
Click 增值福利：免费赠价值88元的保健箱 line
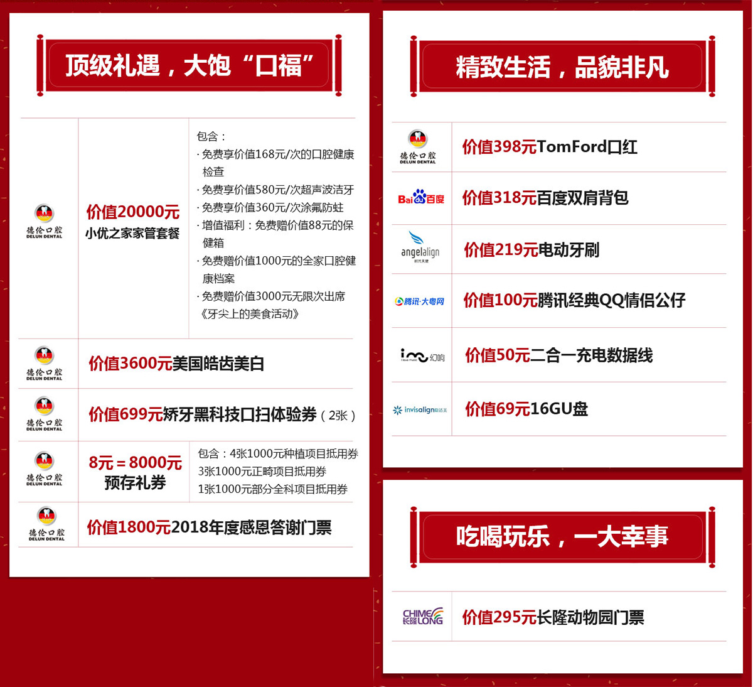click(275, 234)
